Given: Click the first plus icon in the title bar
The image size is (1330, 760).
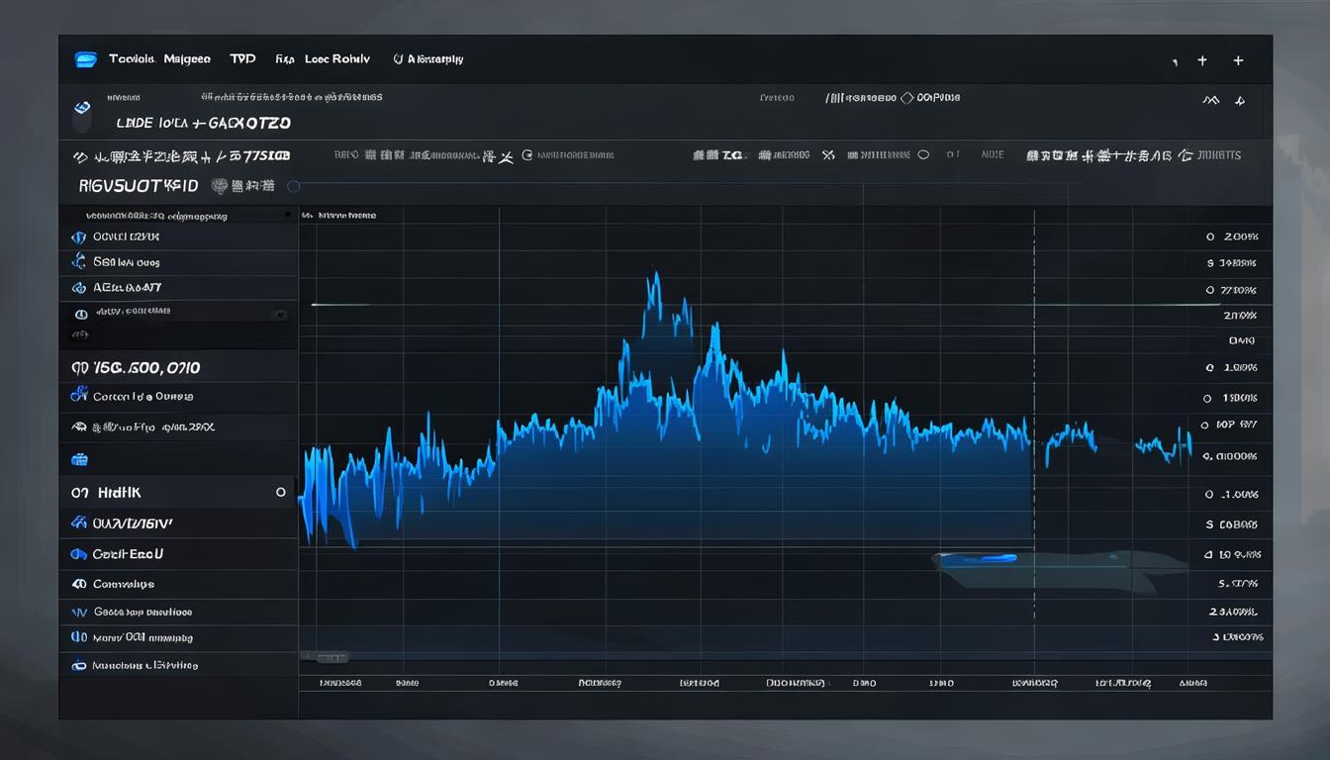Looking at the screenshot, I should click(1202, 60).
